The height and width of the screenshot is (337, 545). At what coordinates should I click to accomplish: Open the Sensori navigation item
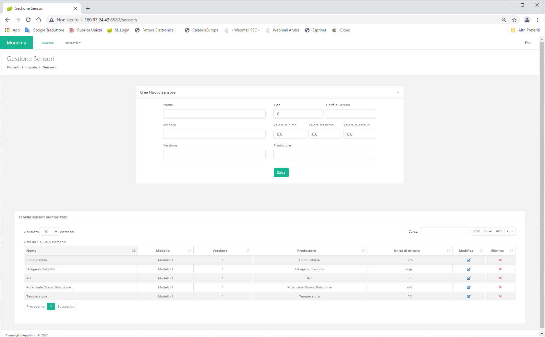(48, 43)
